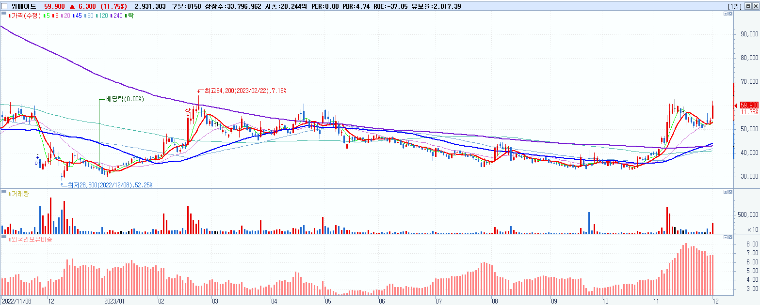This screenshot has width=760, height=305.
Task: Select the 45-day moving average legend
Action: pos(77,16)
